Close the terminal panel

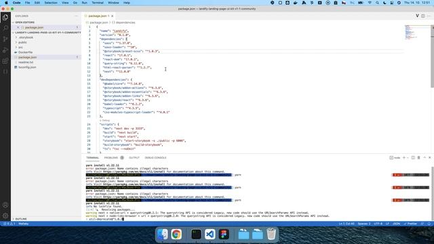click(x=429, y=158)
